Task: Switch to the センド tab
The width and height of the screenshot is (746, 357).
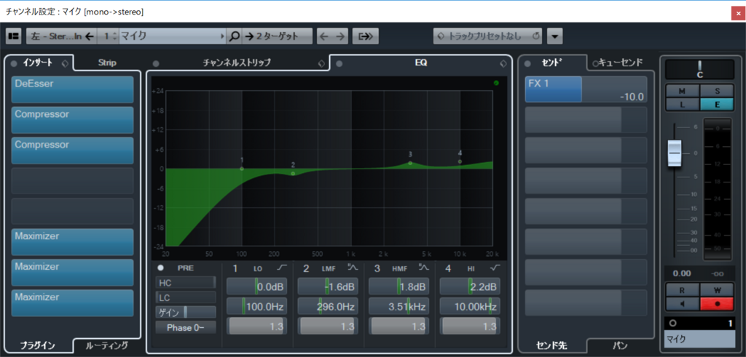Action: [x=552, y=63]
